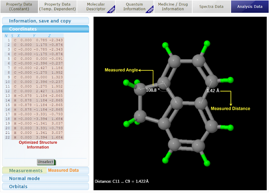Select coordinate row 12 with Y 2.427

(34, 91)
